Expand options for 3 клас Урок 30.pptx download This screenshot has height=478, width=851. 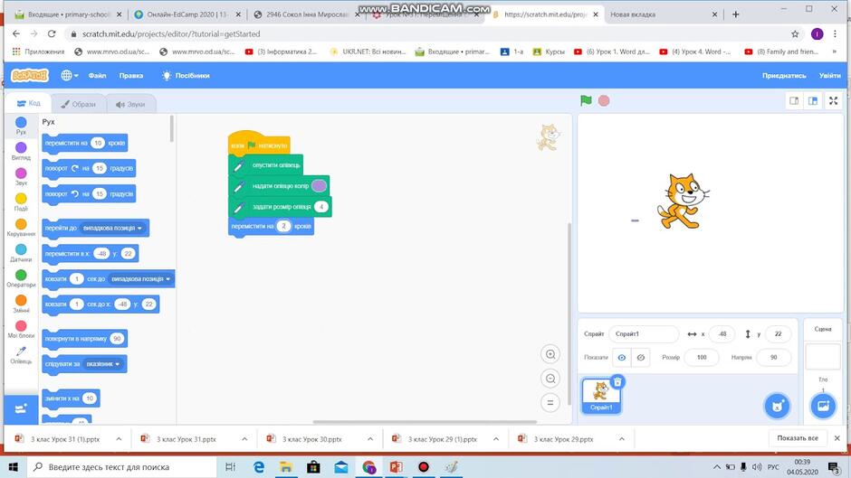tap(369, 439)
